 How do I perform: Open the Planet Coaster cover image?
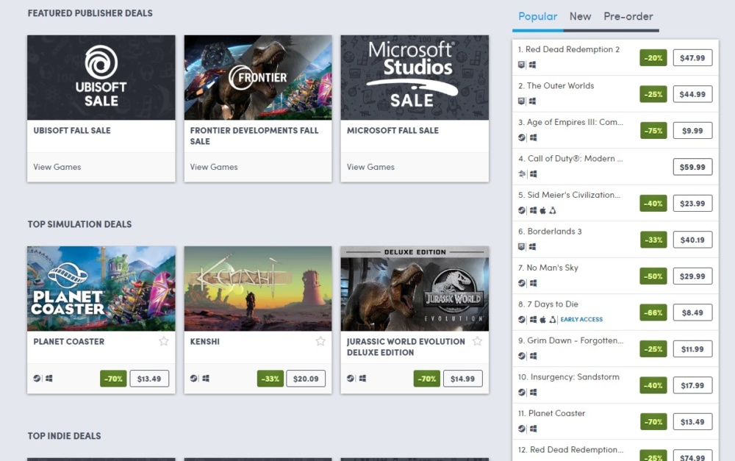(x=101, y=288)
